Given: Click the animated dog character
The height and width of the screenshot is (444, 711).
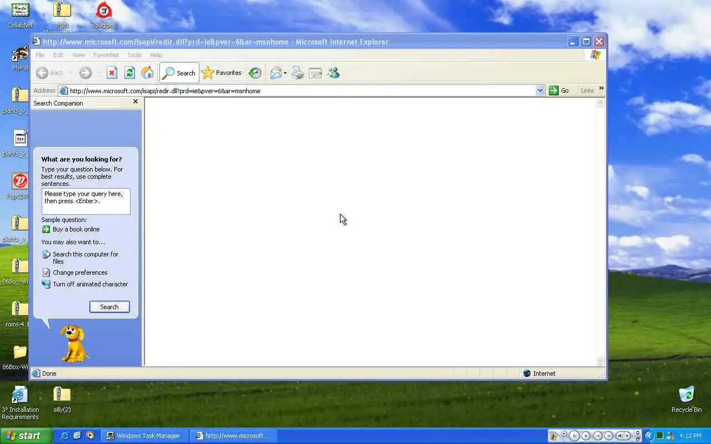Looking at the screenshot, I should click(x=74, y=344).
